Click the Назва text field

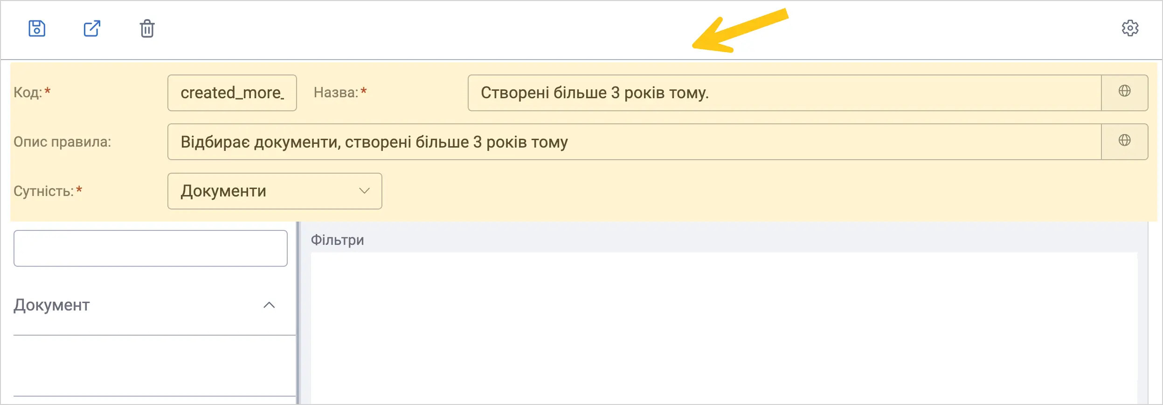coord(784,93)
